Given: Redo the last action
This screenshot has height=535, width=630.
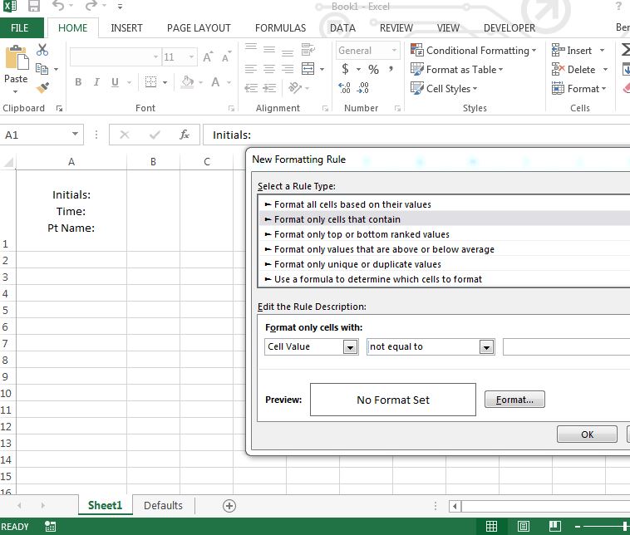Looking at the screenshot, I should point(91,6).
